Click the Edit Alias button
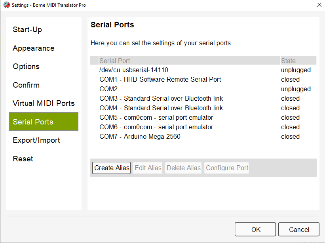 [148, 168]
